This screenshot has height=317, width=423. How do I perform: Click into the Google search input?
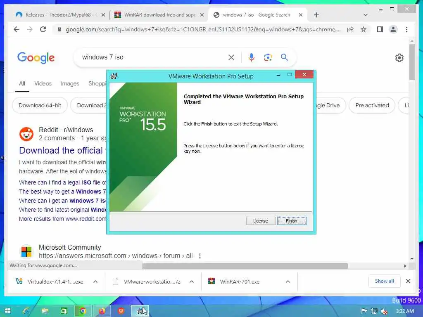[x=154, y=57]
